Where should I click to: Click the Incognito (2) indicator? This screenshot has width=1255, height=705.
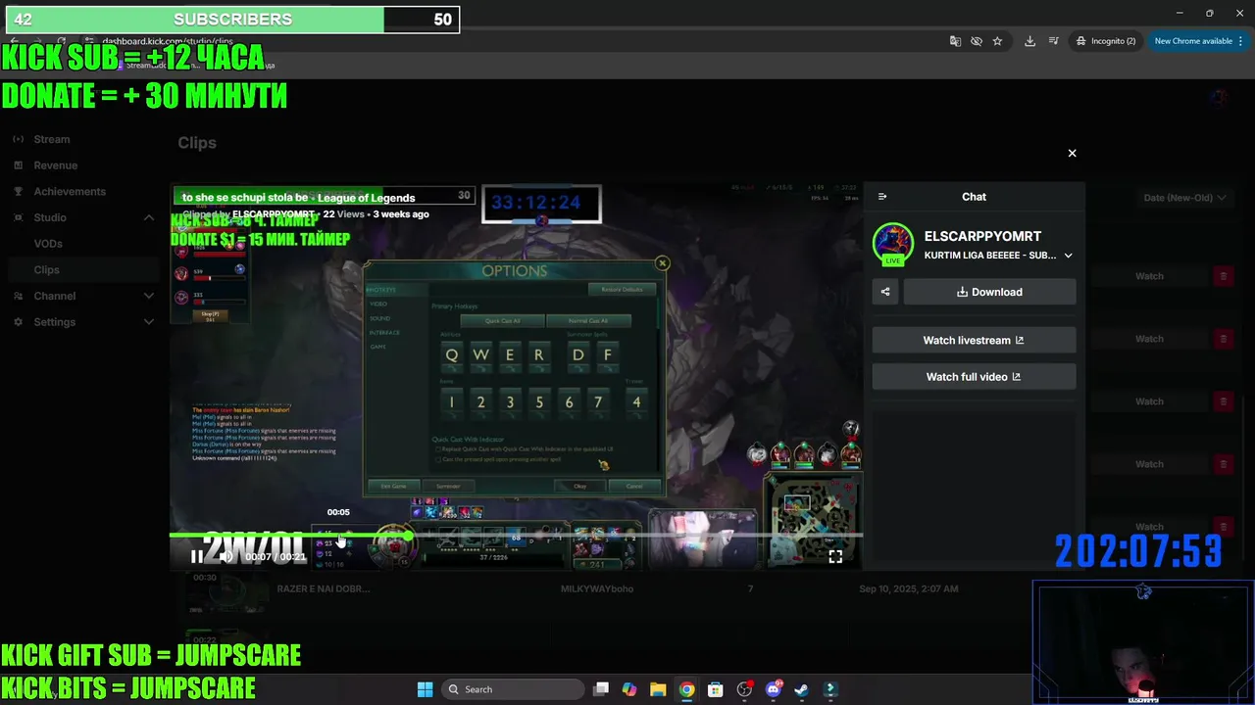tap(1105, 41)
